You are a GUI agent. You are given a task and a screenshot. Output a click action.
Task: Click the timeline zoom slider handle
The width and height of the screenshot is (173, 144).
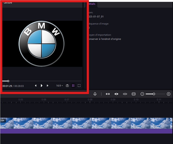[x=154, y=94]
